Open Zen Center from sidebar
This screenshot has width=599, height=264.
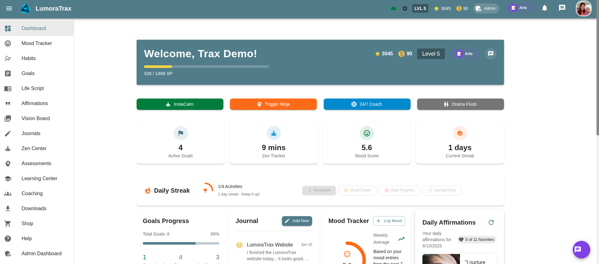click(x=34, y=149)
